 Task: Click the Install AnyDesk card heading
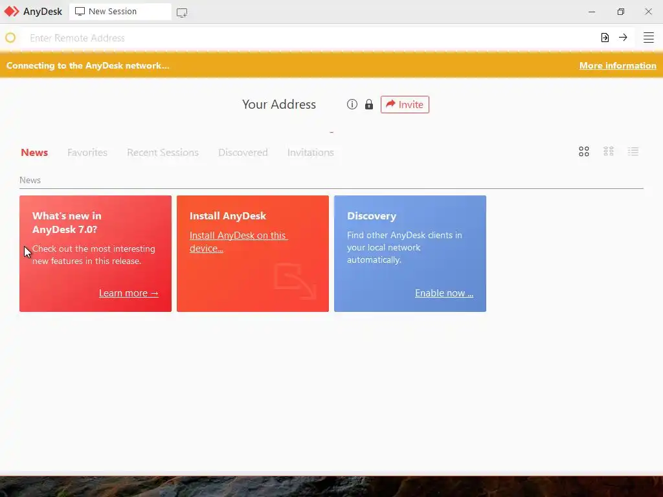coord(227,216)
